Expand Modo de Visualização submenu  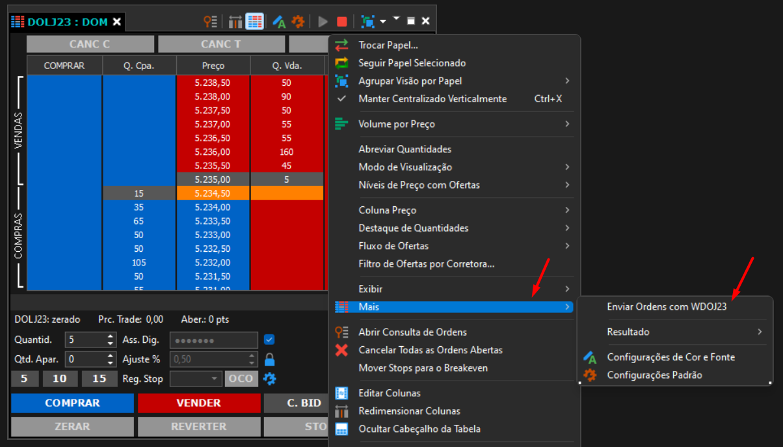coord(453,167)
